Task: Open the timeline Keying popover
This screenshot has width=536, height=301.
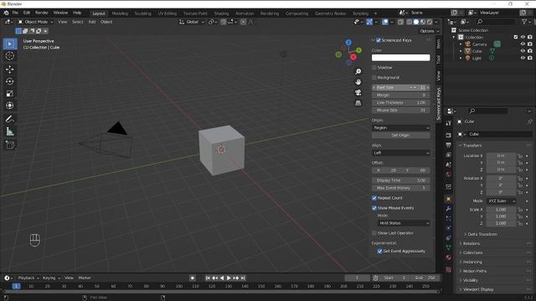Action: pos(51,278)
